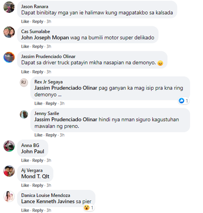The height and width of the screenshot is (213, 203).
Task: Click timestamp on Jassim's comment
Action: (49, 72)
